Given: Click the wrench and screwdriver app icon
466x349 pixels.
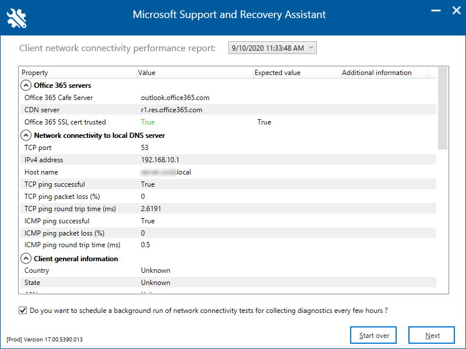Looking at the screenshot, I should tap(17, 18).
